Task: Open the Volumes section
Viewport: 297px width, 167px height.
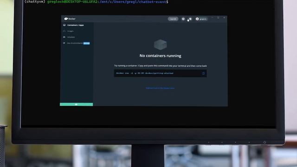Action: [71, 37]
